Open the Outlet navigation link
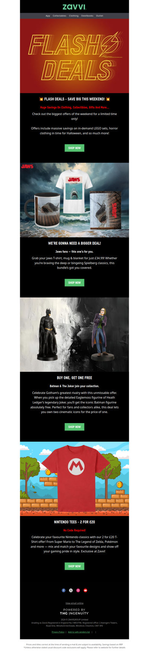This screenshot has width=149, height=655. (x=99, y=16)
